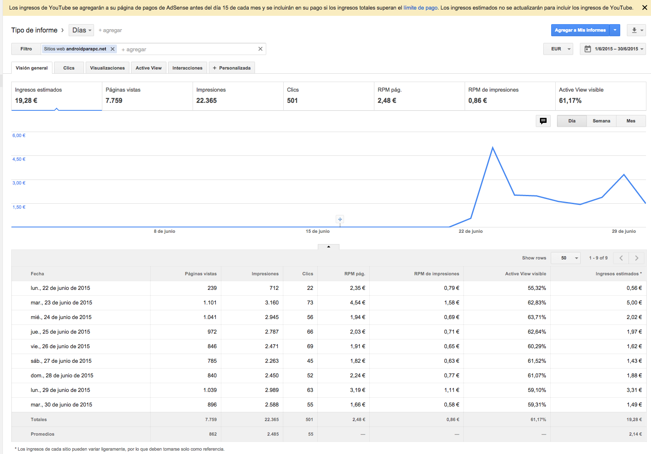Collapse the chart with the up arrow

click(x=329, y=247)
